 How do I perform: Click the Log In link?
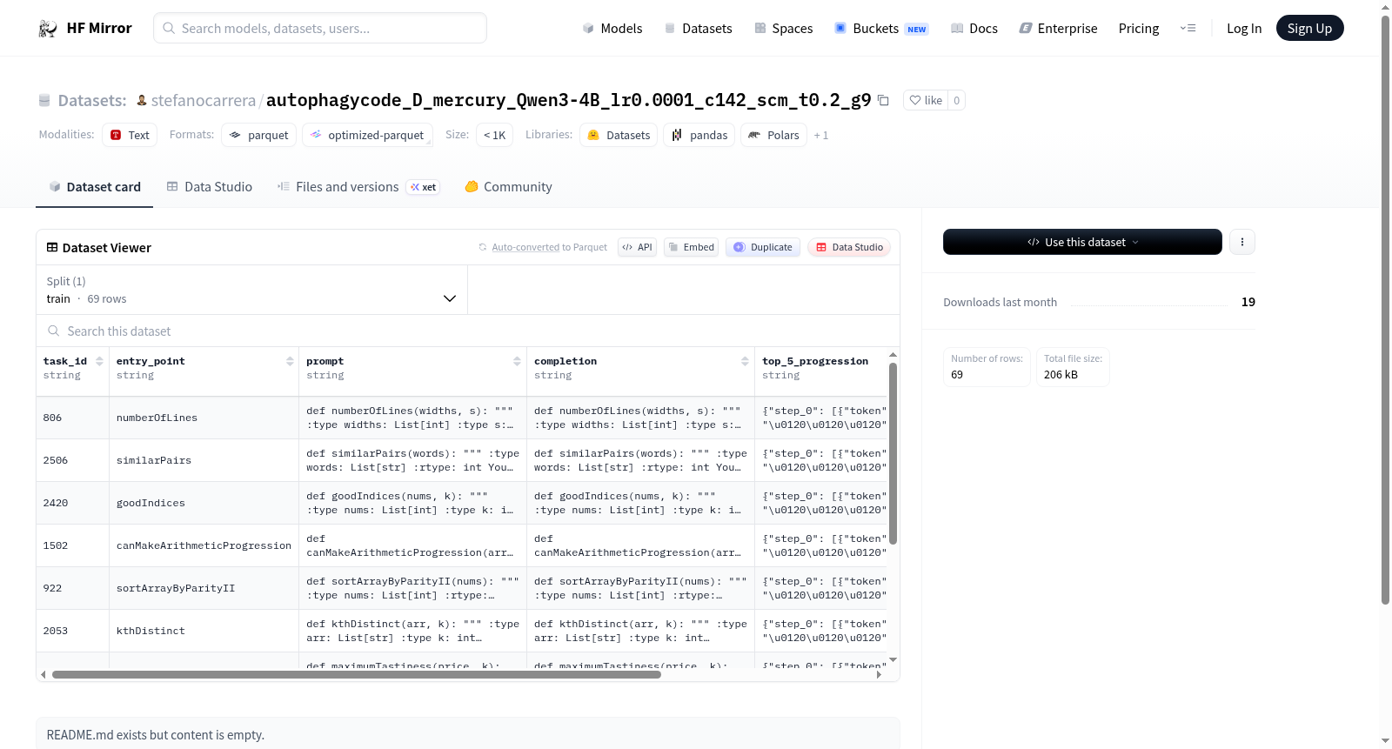[1244, 29]
